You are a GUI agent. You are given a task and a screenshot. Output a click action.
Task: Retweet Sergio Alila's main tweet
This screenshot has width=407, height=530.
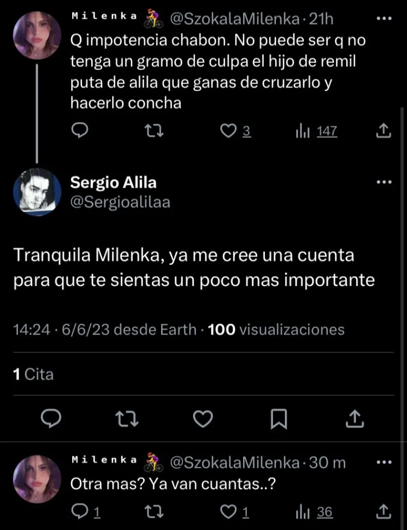(127, 419)
